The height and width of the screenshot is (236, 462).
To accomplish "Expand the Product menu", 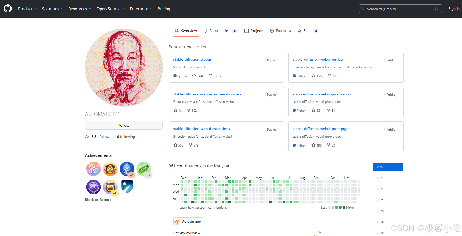I will 27,9.
